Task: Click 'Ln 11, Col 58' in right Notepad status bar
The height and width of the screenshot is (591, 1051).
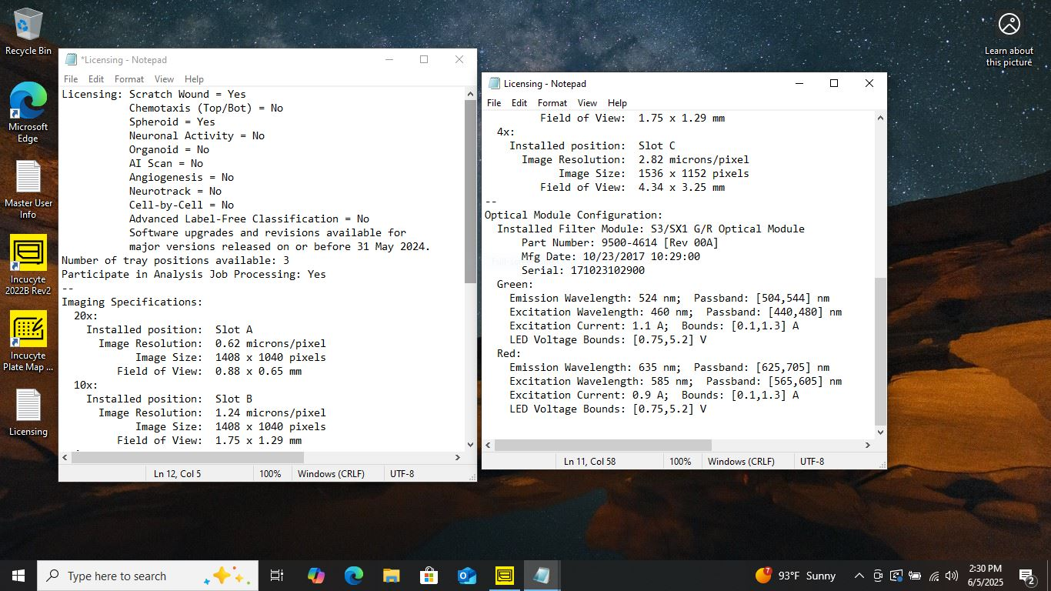Action: coord(589,462)
